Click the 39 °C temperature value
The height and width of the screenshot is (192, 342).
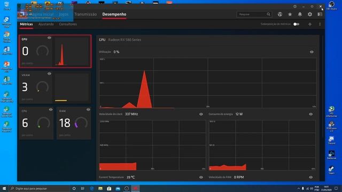click(x=130, y=178)
